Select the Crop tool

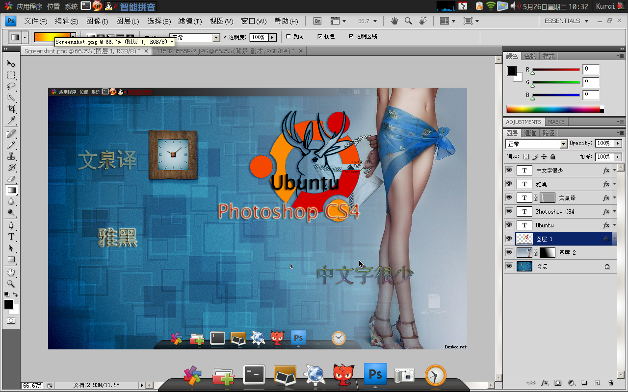[11, 109]
